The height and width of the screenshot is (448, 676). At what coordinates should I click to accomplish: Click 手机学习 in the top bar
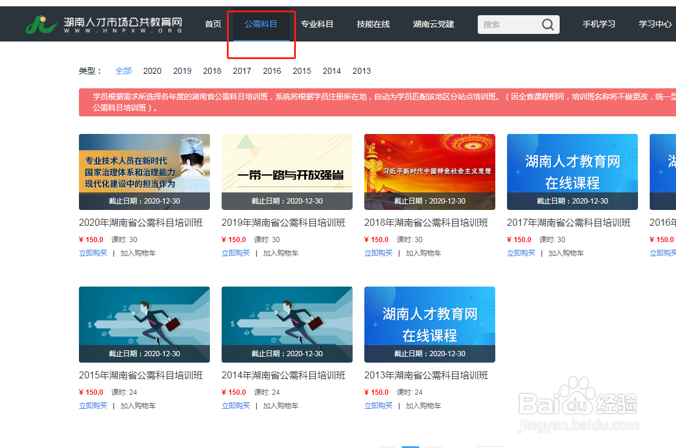click(x=599, y=24)
